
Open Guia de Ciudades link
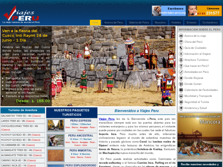195,48
